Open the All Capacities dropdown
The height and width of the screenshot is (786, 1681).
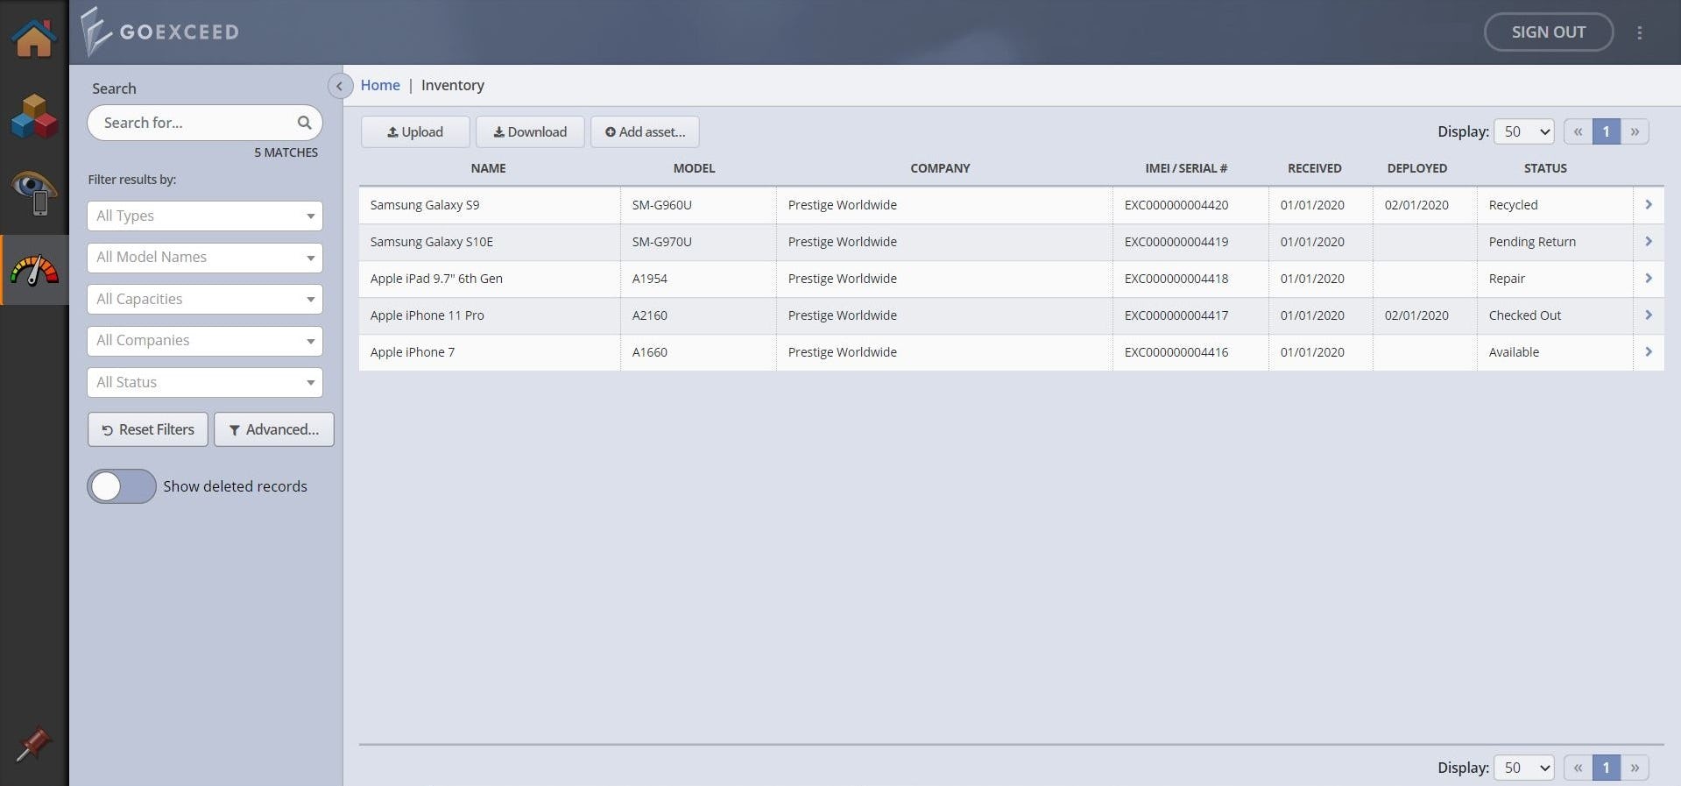(205, 299)
